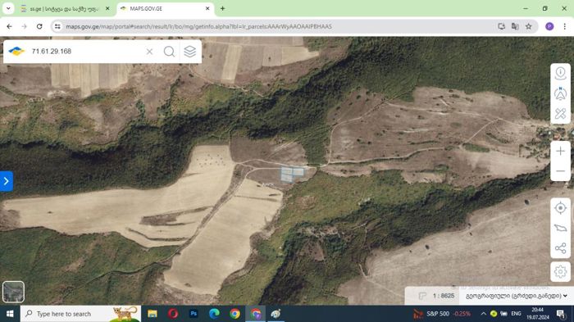The image size is (574, 322).
Task: Switch basemap using the thumbnail
Action: (13, 292)
